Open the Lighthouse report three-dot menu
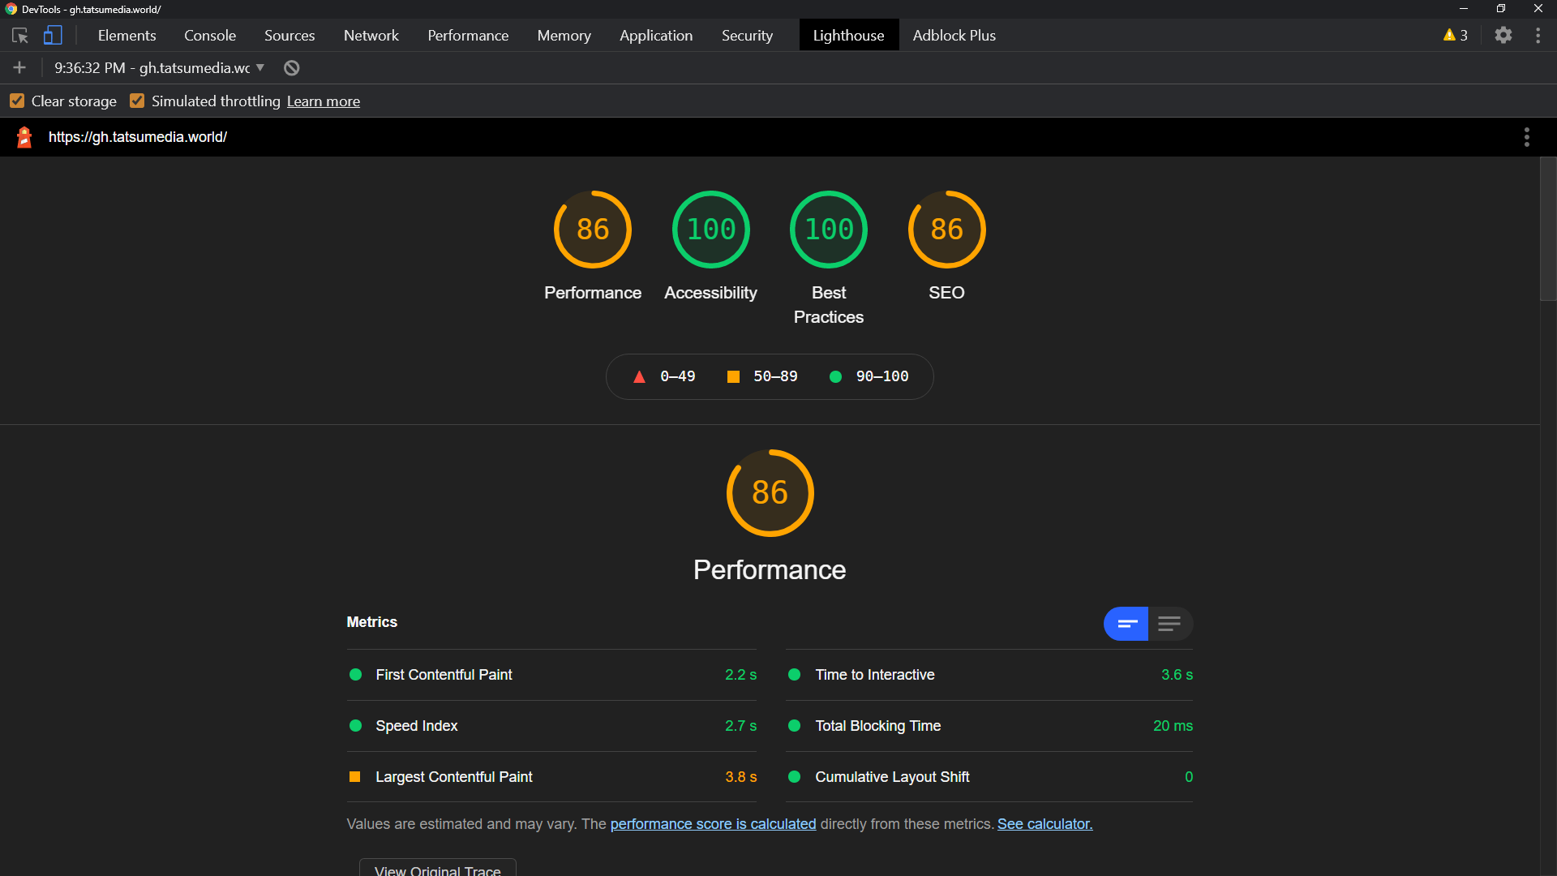 1526,137
